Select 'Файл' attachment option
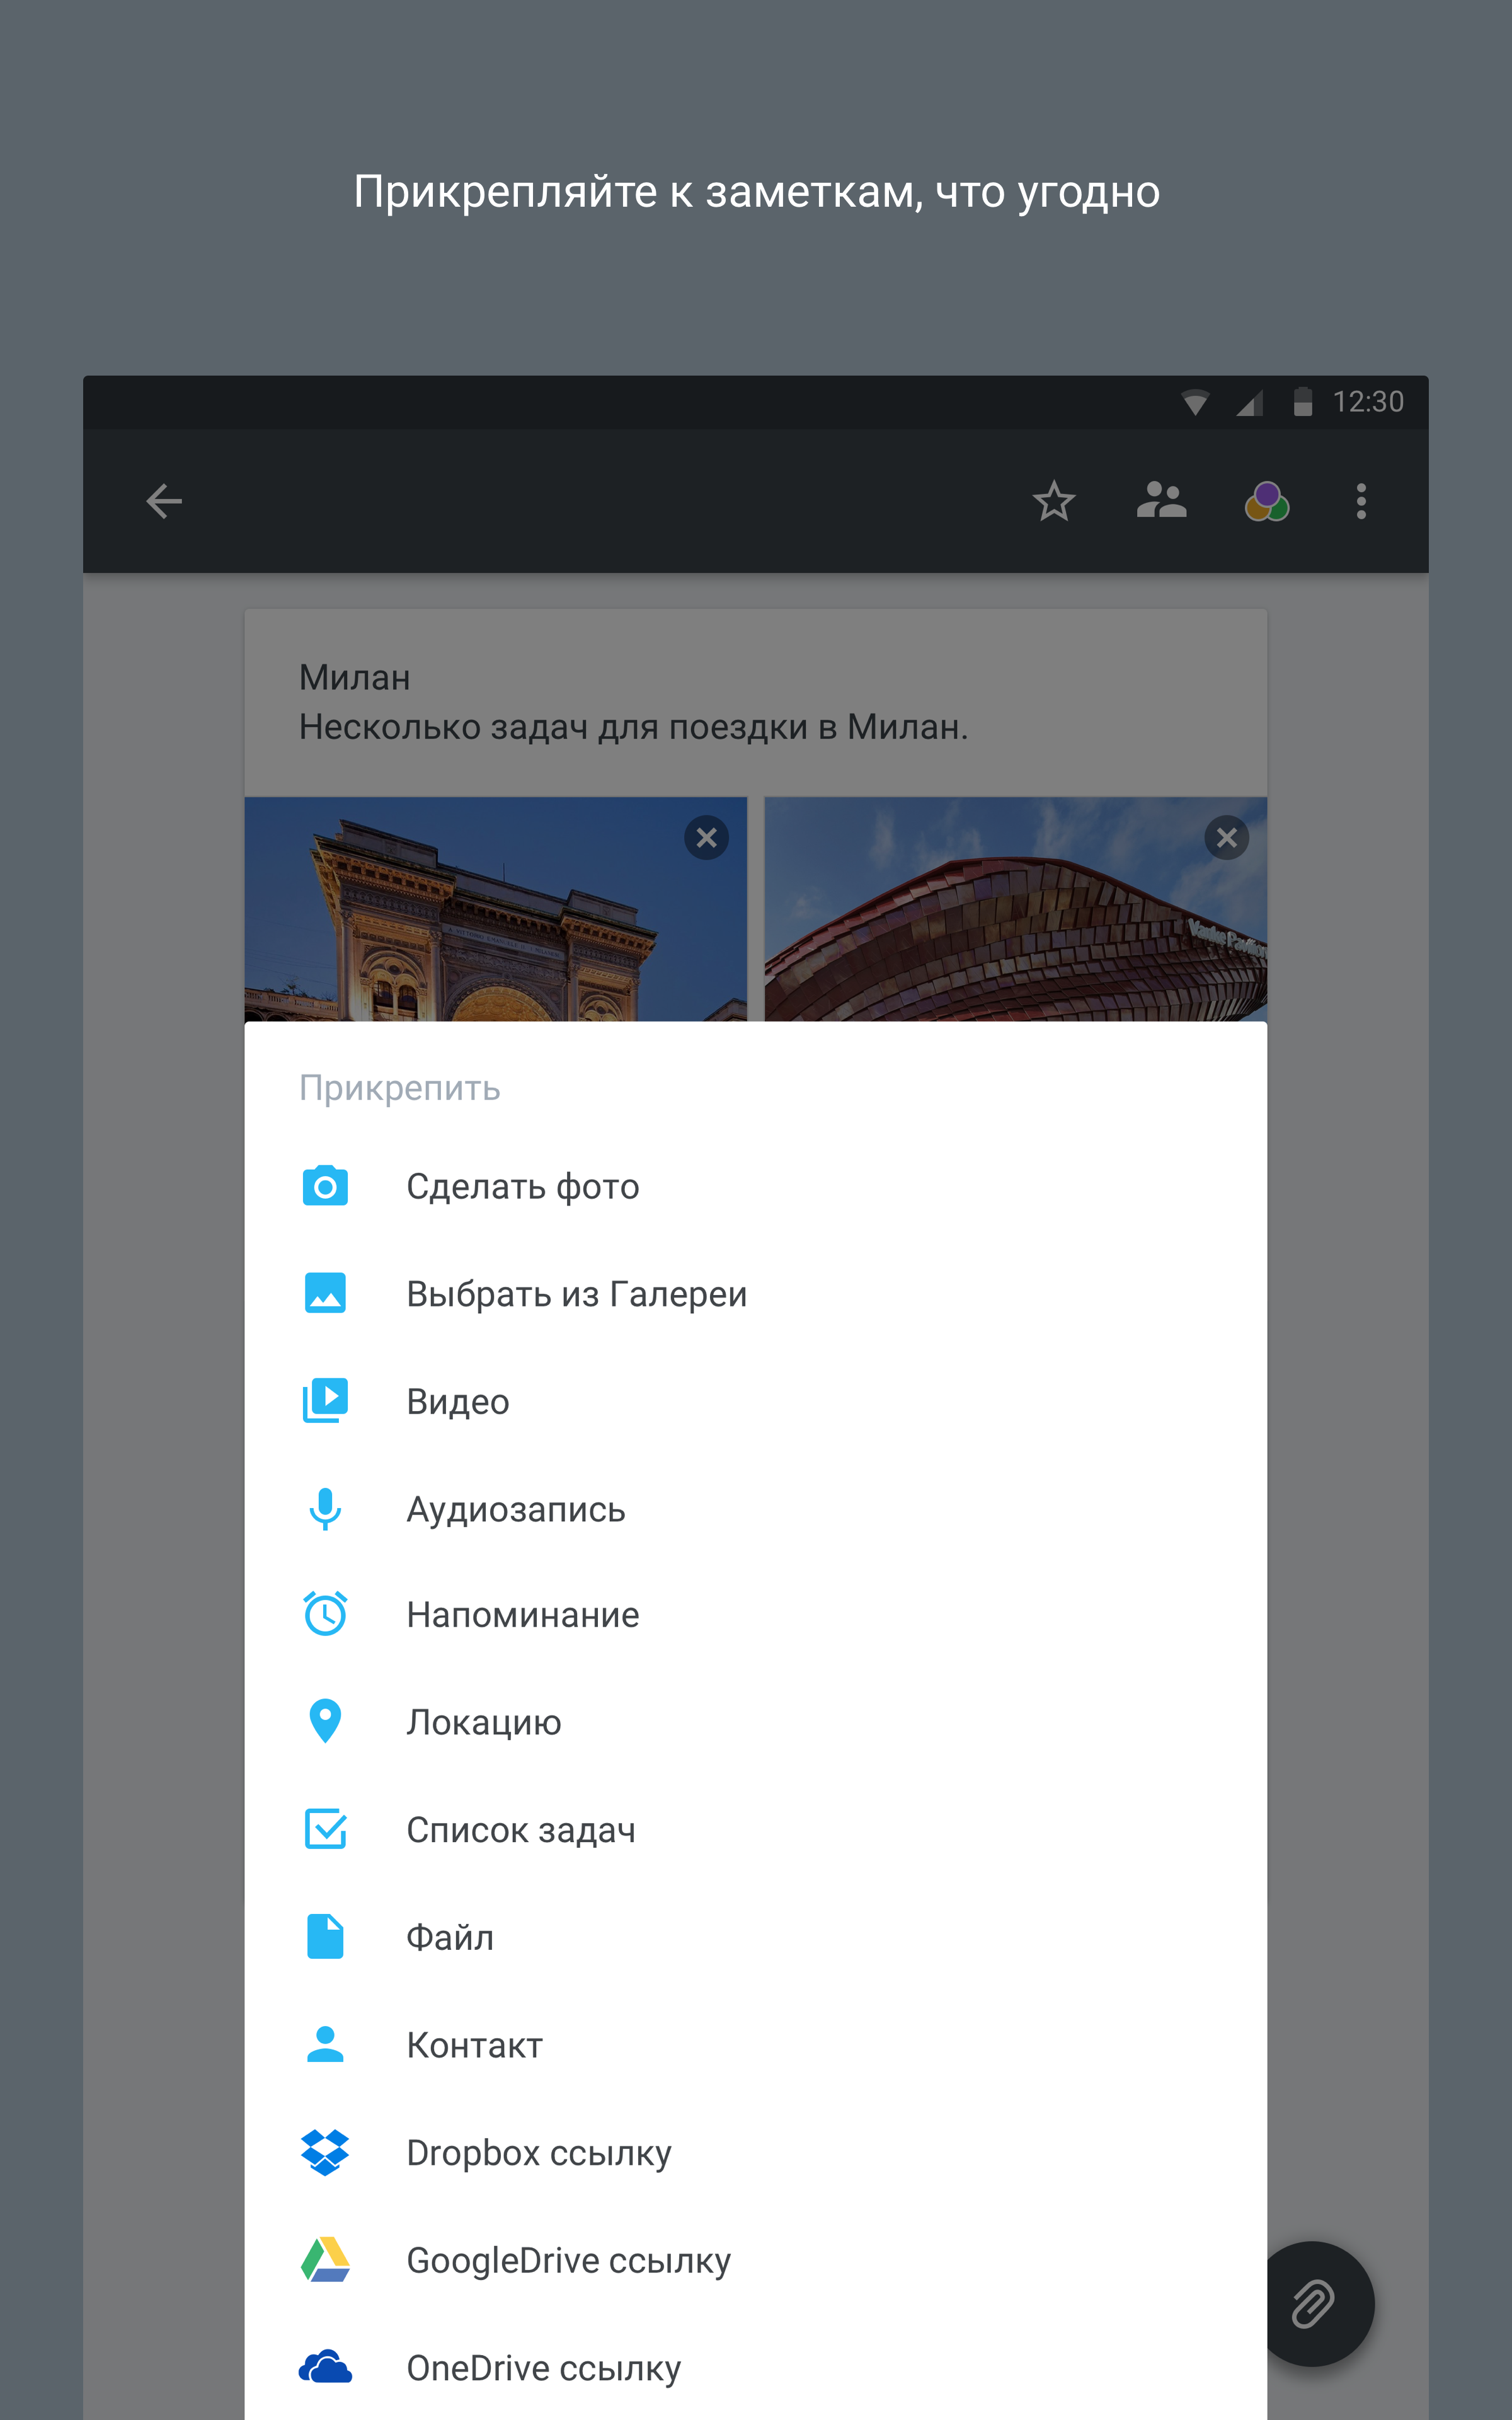The height and width of the screenshot is (2420, 1512). tap(755, 1937)
